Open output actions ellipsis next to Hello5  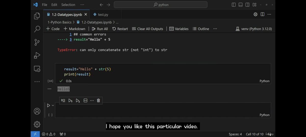49,89
